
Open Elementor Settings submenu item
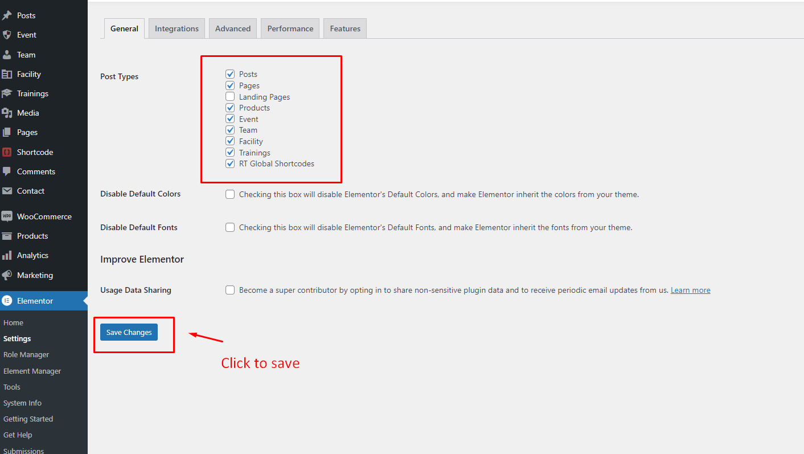(x=17, y=338)
